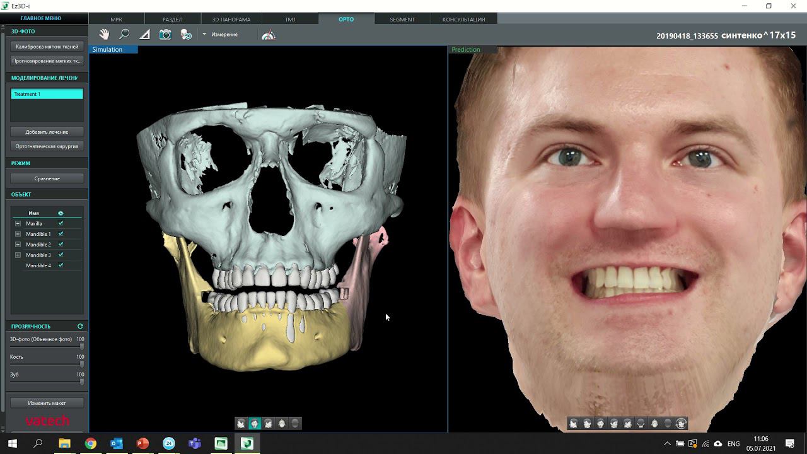Image resolution: width=807 pixels, height=454 pixels.
Task: Set Simulation view to bottom head
Action: click(295, 424)
